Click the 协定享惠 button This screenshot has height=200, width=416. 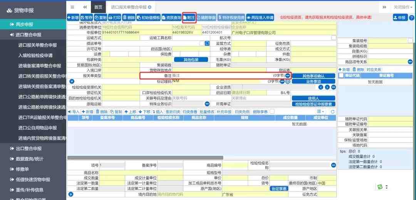pyautogui.click(x=279, y=188)
